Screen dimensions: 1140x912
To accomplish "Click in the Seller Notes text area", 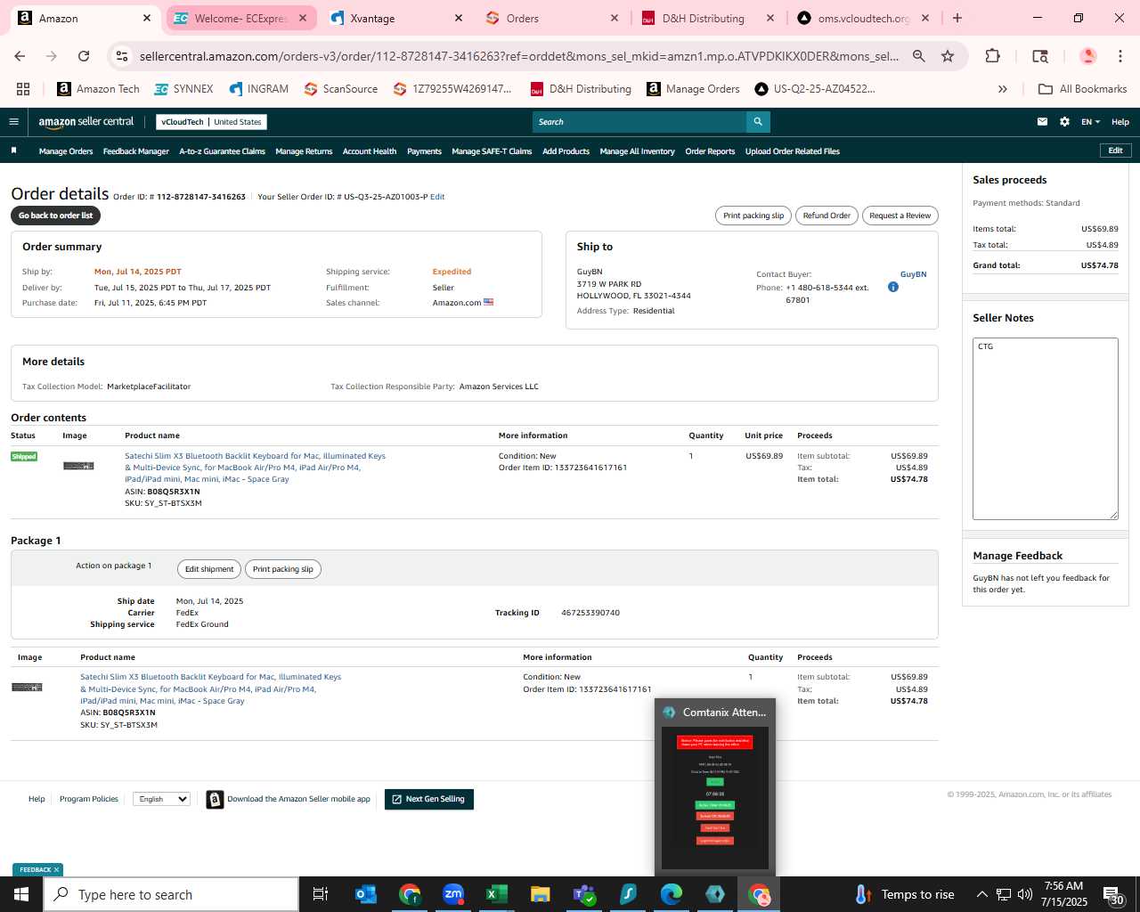I will 1046,428.
